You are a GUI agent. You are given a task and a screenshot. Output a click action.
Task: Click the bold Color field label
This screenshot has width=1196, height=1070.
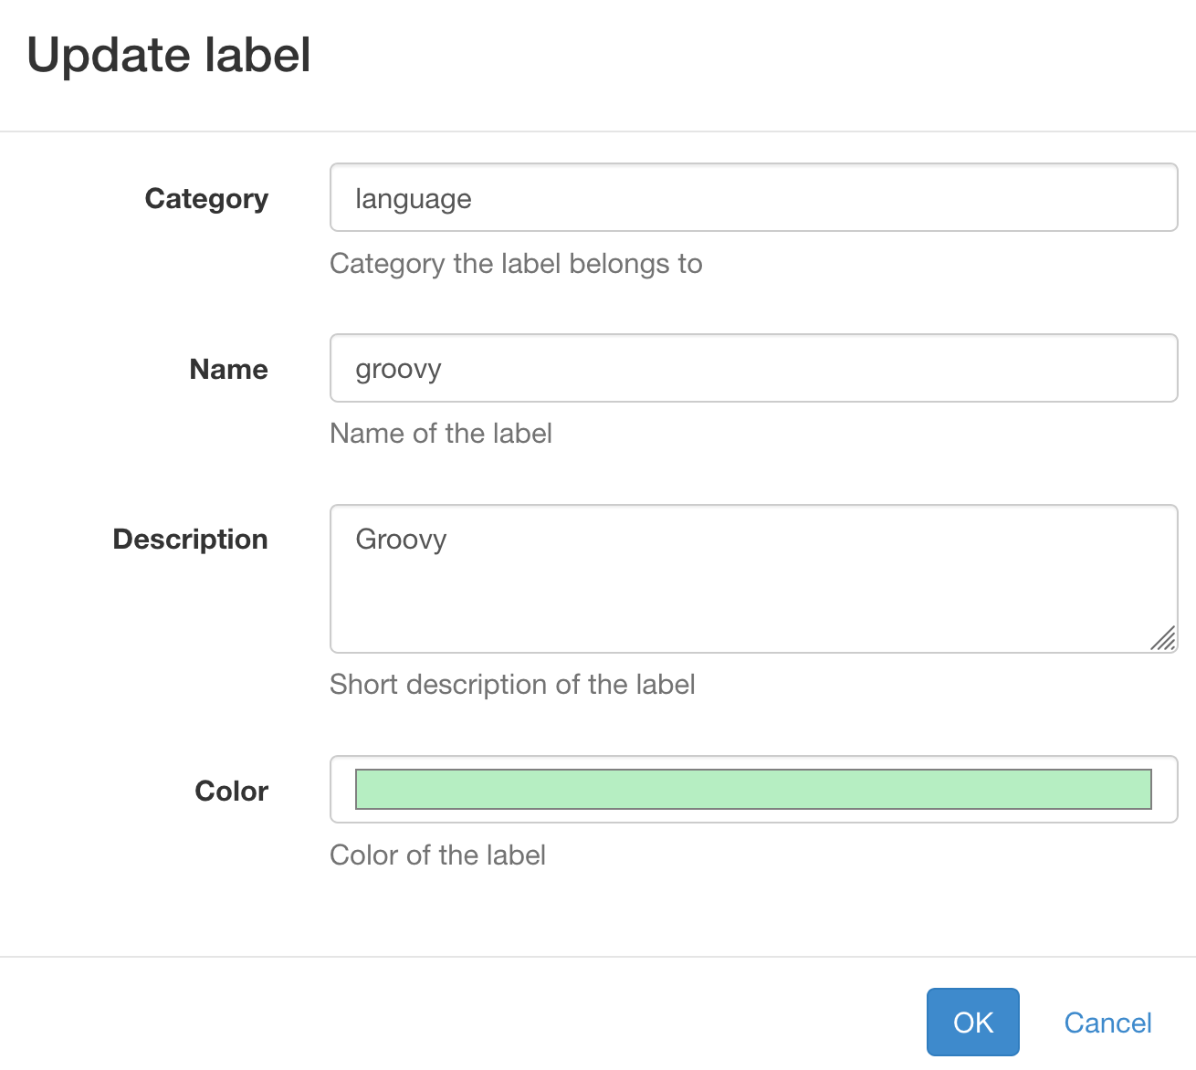click(x=231, y=792)
